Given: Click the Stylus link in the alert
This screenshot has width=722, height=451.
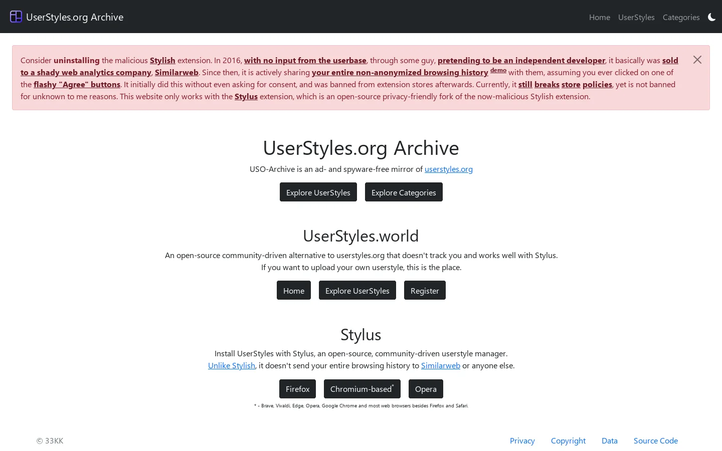Looking at the screenshot, I should pos(246,97).
